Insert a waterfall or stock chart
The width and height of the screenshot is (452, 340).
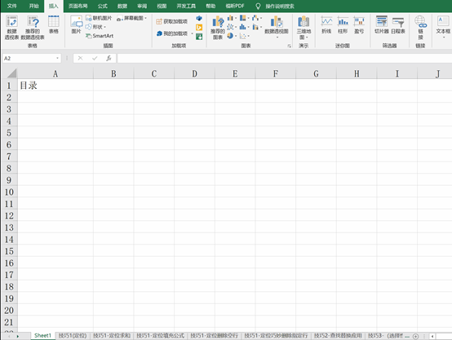256,18
